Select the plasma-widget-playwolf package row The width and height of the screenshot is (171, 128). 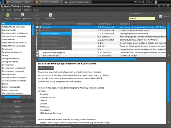coord(101,52)
